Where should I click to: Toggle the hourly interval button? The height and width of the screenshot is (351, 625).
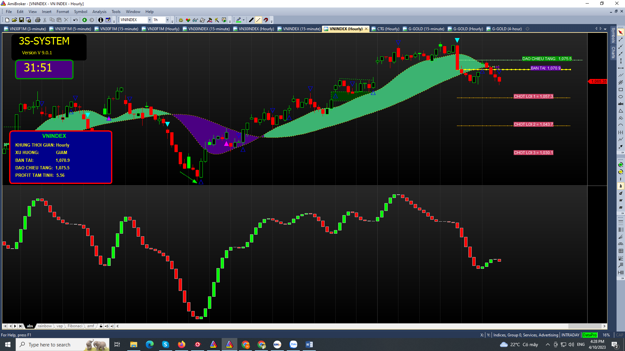click(x=620, y=186)
